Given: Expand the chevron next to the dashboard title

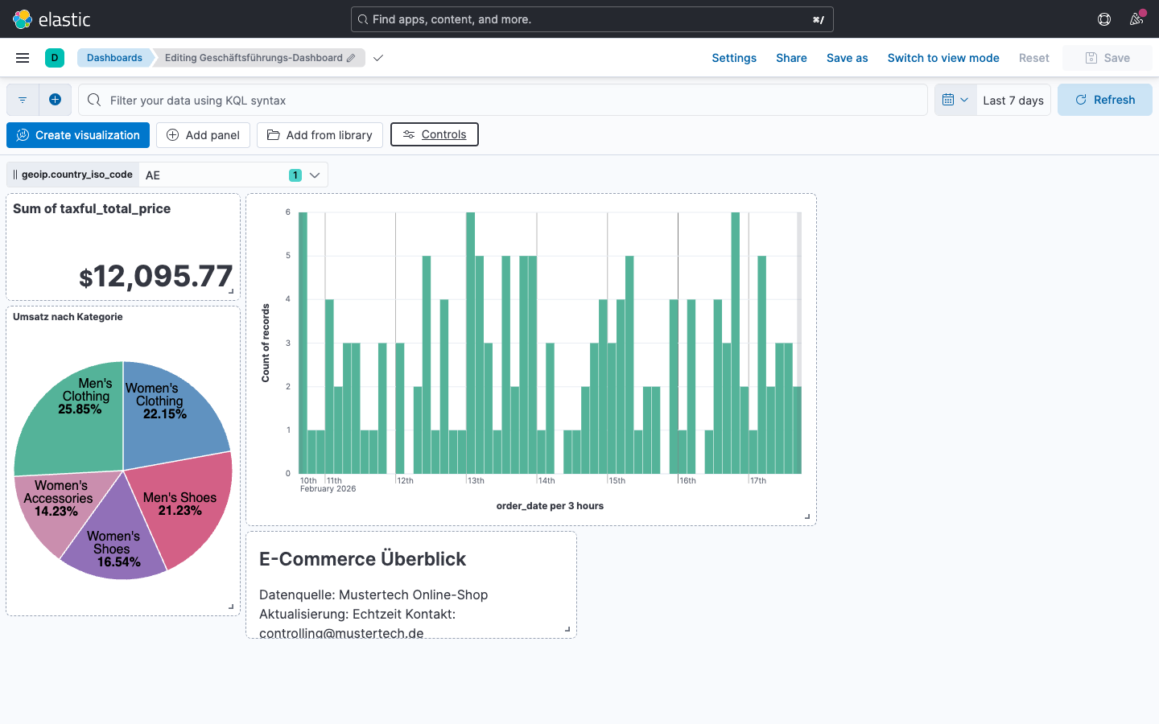Looking at the screenshot, I should [377, 58].
